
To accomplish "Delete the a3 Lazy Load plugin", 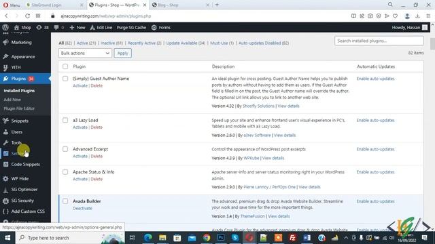I will coord(97,127).
